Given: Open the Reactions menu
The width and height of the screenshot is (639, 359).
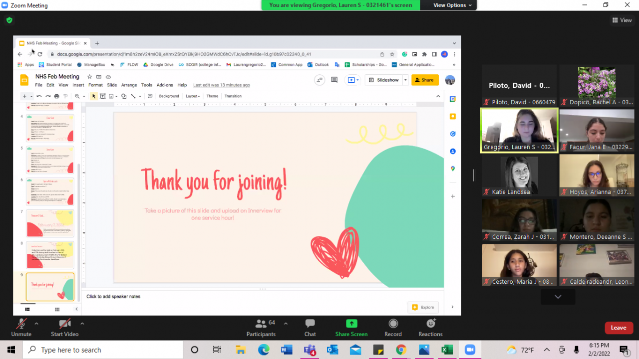Looking at the screenshot, I should tap(430, 328).
